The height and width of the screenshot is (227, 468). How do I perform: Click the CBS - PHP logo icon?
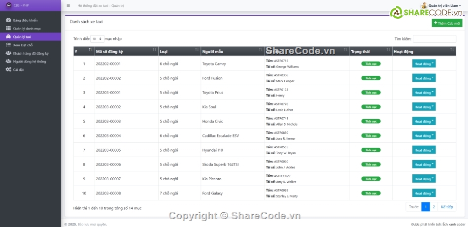pos(9,5)
